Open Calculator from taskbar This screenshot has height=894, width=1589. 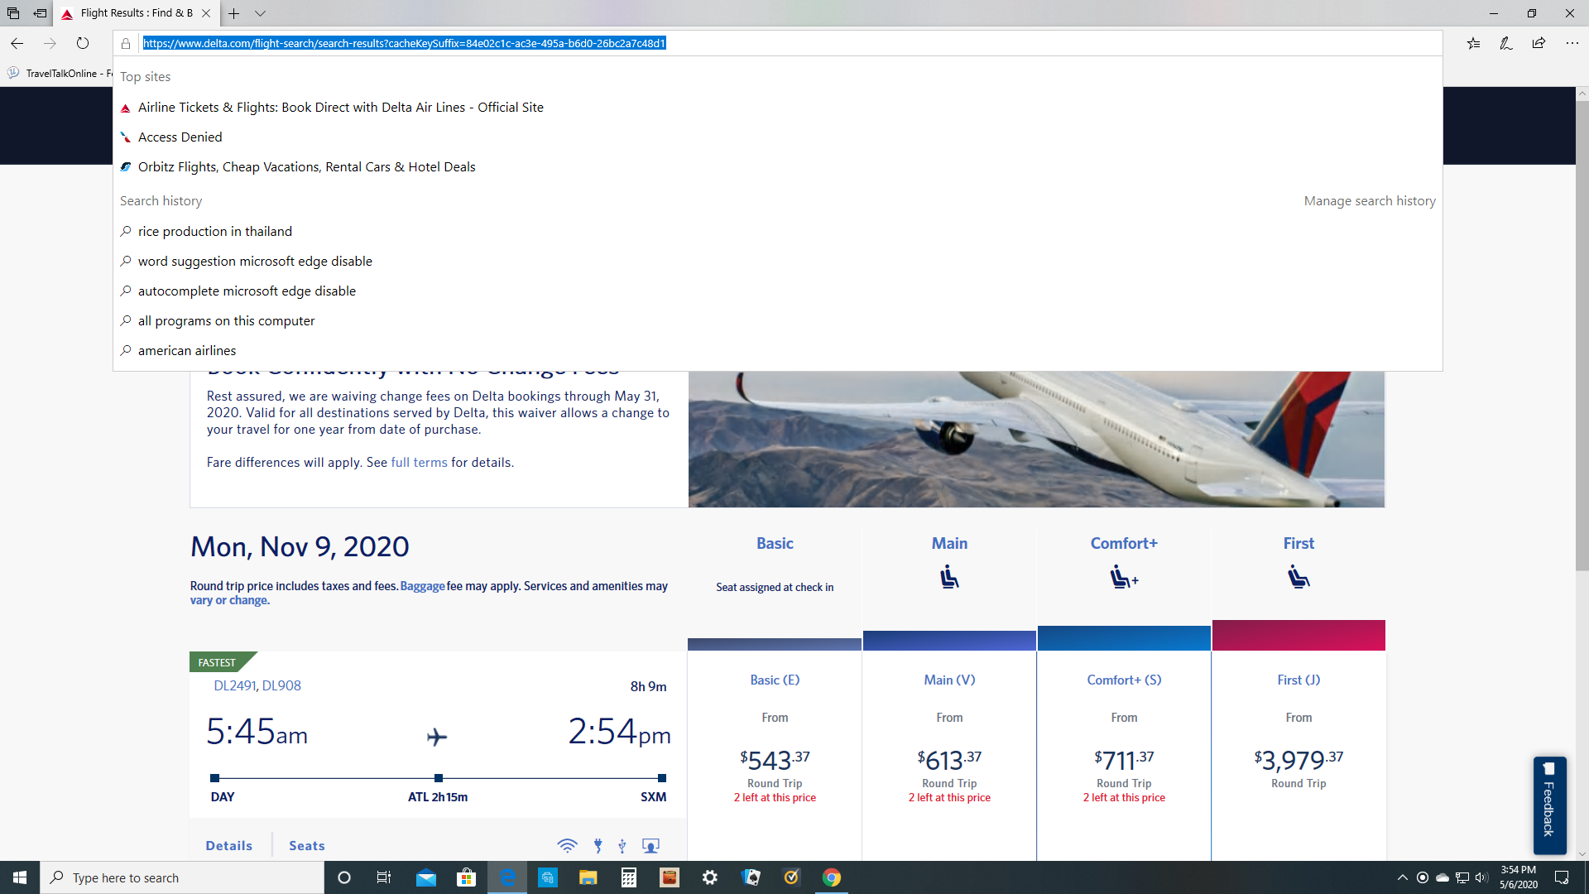click(629, 877)
